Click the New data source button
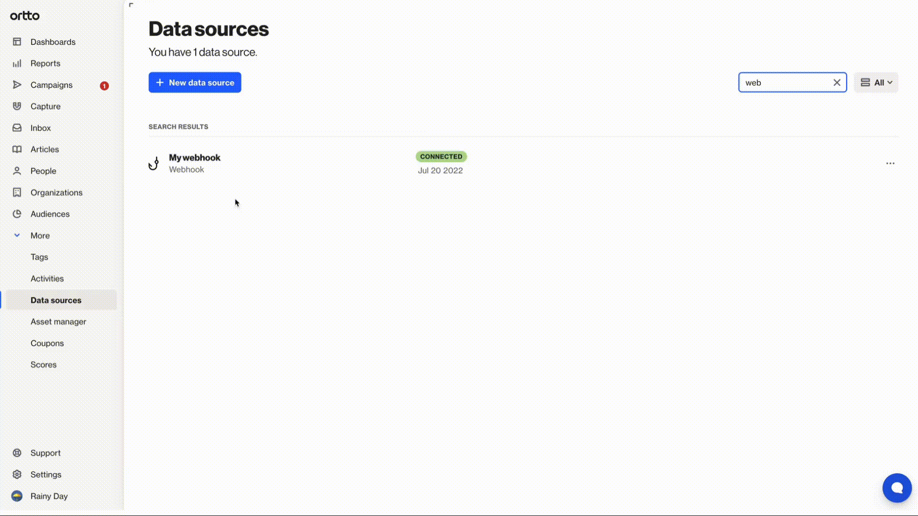Viewport: 918px width, 516px height. point(195,82)
